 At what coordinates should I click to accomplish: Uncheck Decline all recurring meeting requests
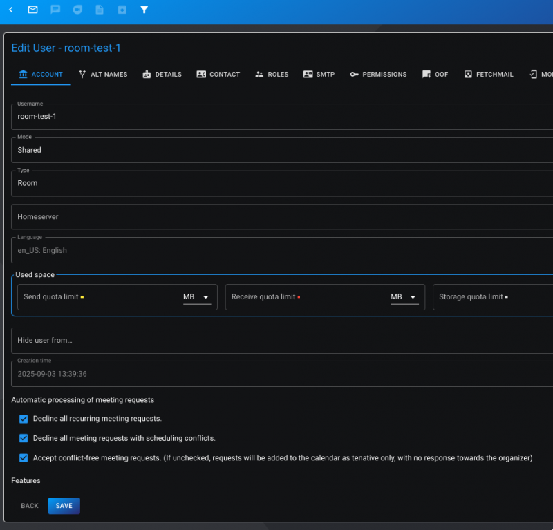(x=24, y=419)
